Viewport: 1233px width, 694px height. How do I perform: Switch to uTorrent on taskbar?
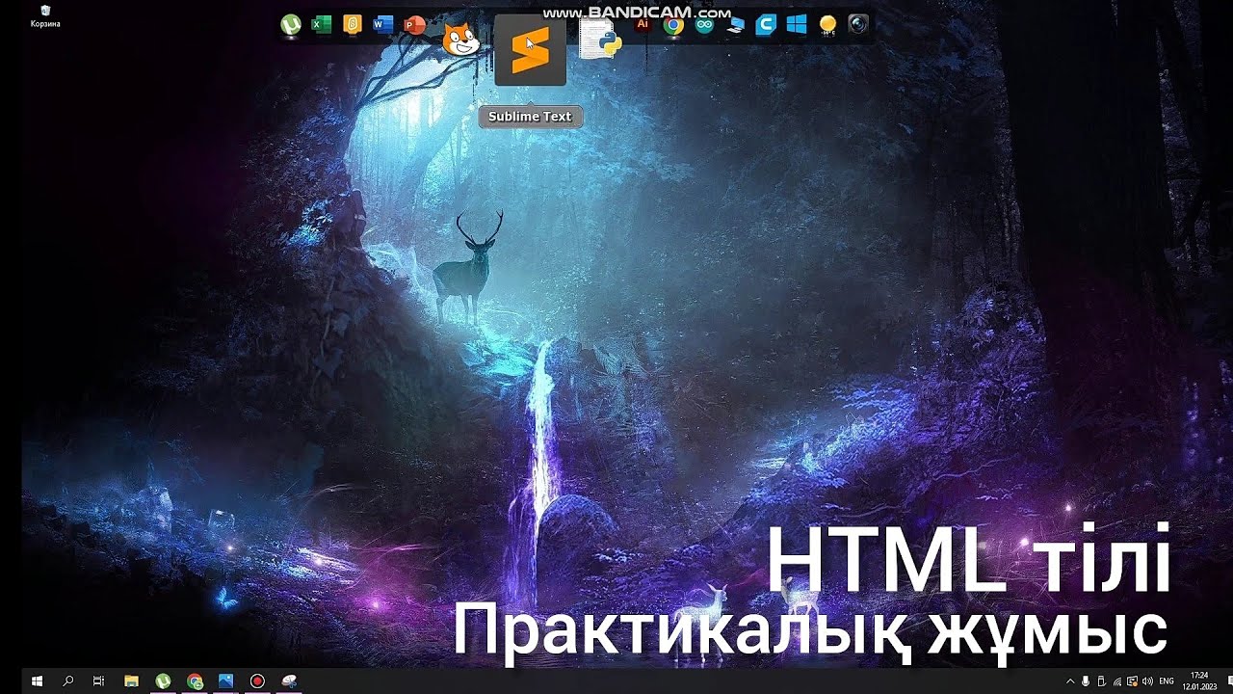pos(163,681)
